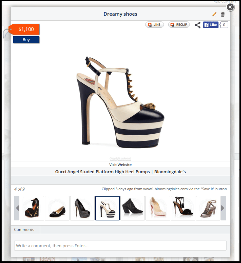The height and width of the screenshot is (263, 241).
Task: Open the Visit Website link
Action: (x=120, y=165)
